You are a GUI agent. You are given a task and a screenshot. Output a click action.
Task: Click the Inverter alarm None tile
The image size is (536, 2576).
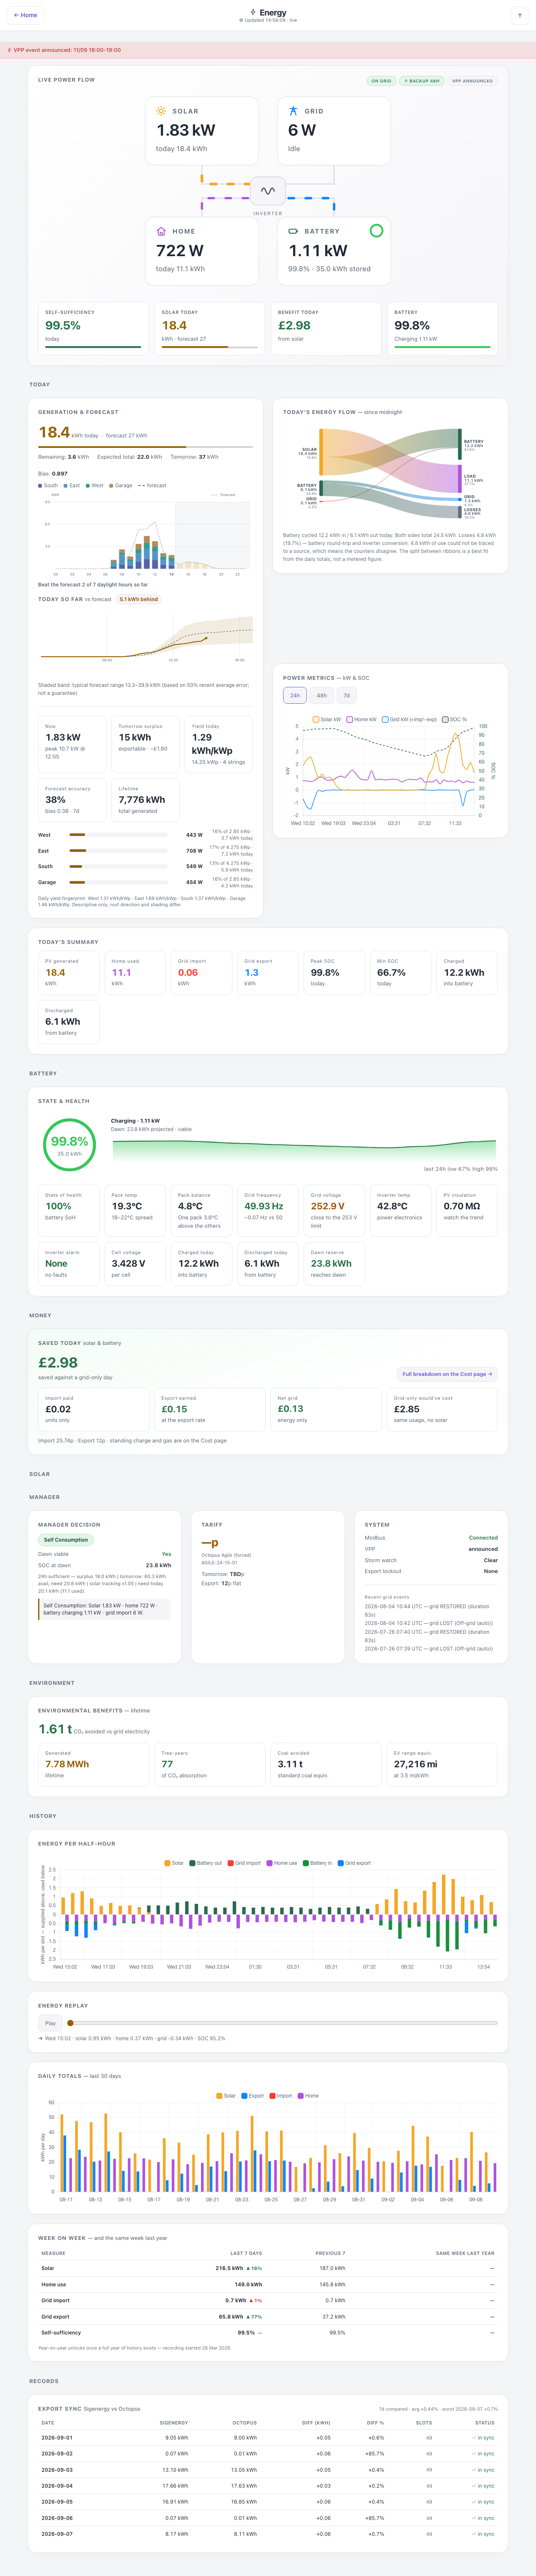pos(69,1264)
